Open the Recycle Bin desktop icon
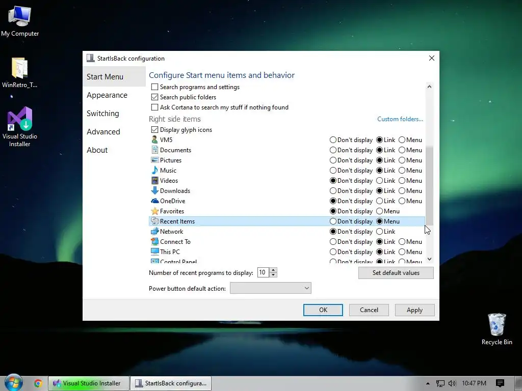 pos(497,329)
